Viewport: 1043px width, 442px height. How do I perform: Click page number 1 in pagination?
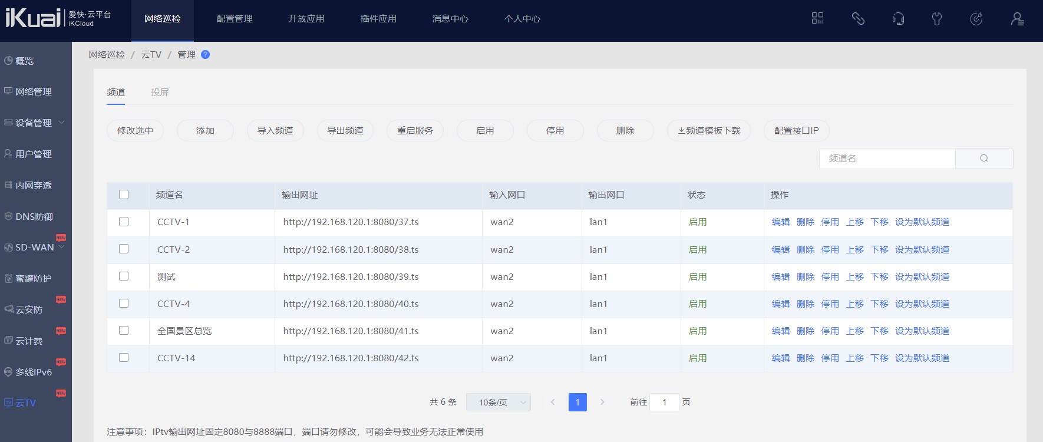(577, 402)
